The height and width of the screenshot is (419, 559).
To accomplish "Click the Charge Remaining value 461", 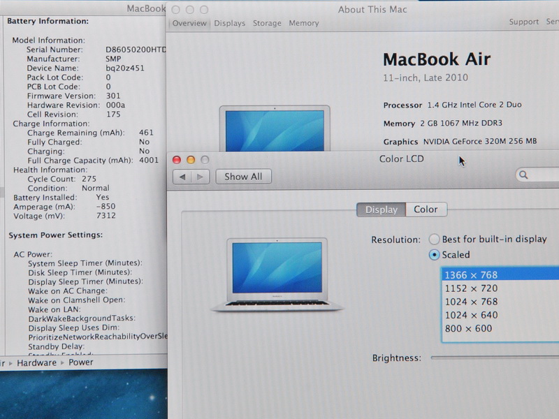I will pos(146,133).
